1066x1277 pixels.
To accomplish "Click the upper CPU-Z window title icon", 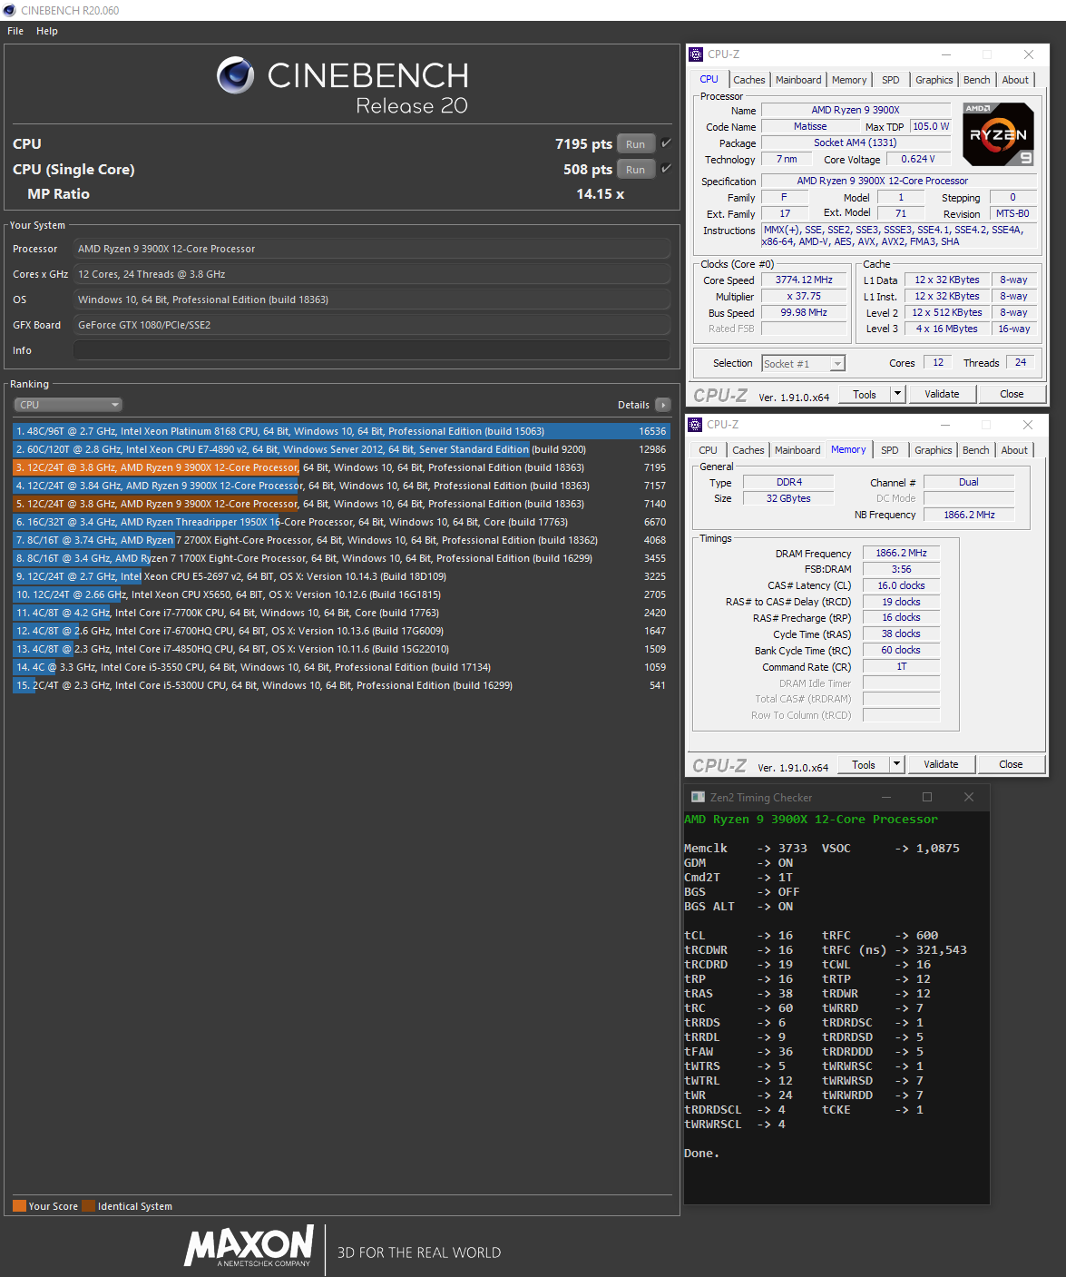I will point(696,54).
